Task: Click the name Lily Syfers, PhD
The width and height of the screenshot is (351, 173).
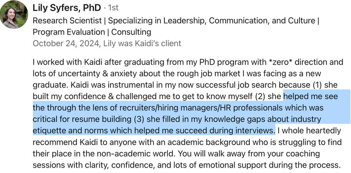Action: 67,8
